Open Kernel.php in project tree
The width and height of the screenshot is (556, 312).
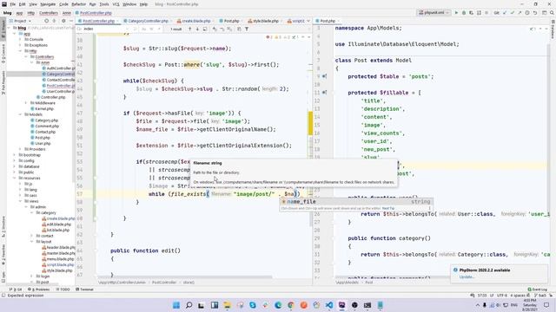[43, 108]
